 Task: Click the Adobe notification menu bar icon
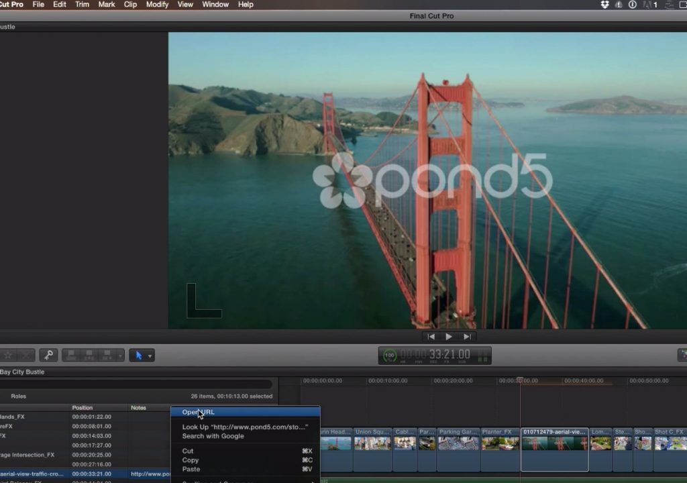tap(649, 5)
